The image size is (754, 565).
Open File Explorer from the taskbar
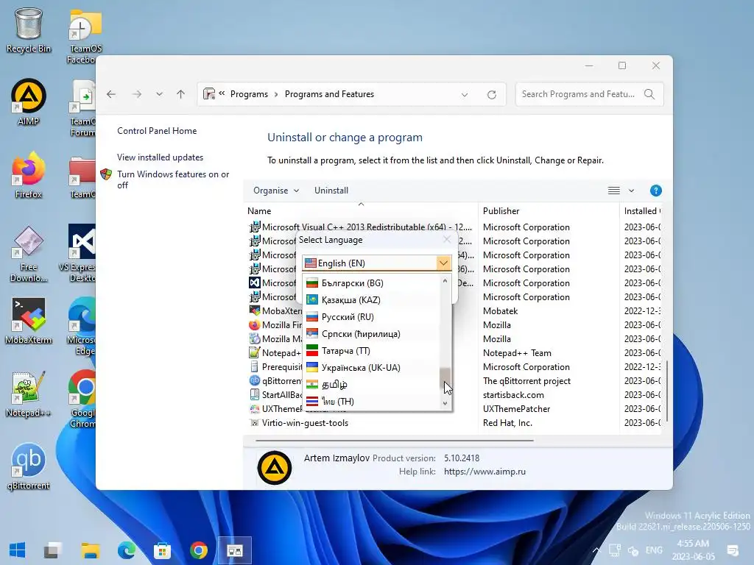click(90, 550)
